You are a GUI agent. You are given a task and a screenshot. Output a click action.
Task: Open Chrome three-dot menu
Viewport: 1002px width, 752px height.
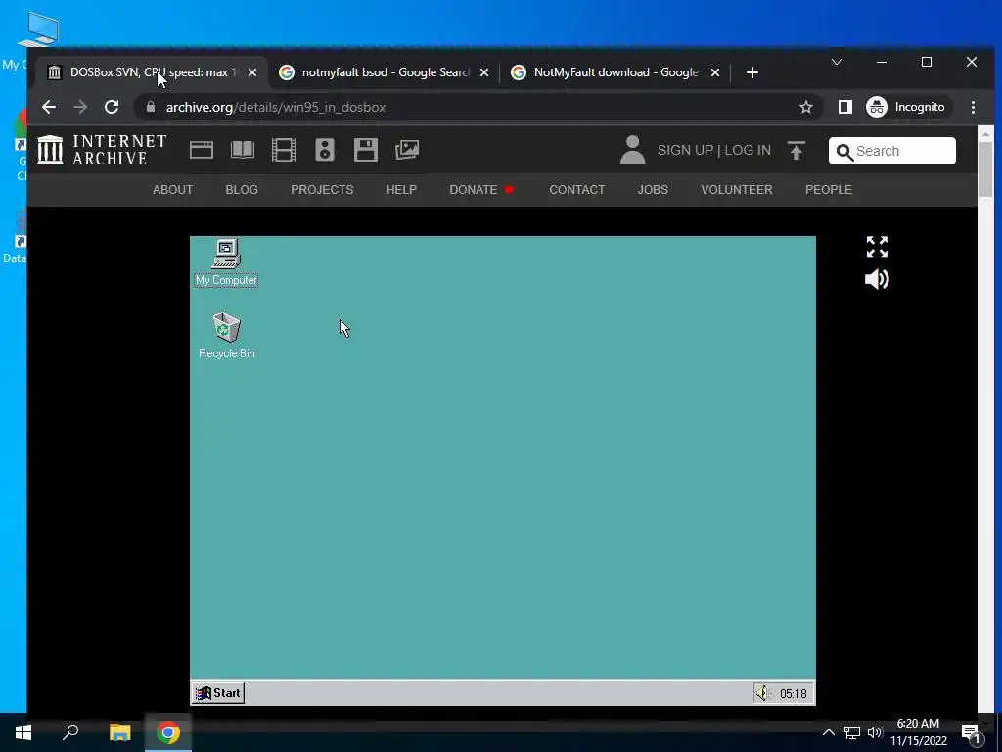click(x=973, y=107)
